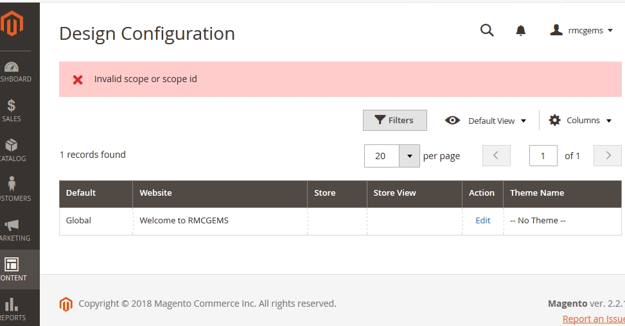Open the Dashboard sidebar menu
This screenshot has width=625, height=326.
pyautogui.click(x=13, y=71)
